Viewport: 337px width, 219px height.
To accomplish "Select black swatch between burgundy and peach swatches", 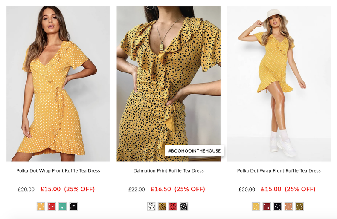I will click(278, 207).
